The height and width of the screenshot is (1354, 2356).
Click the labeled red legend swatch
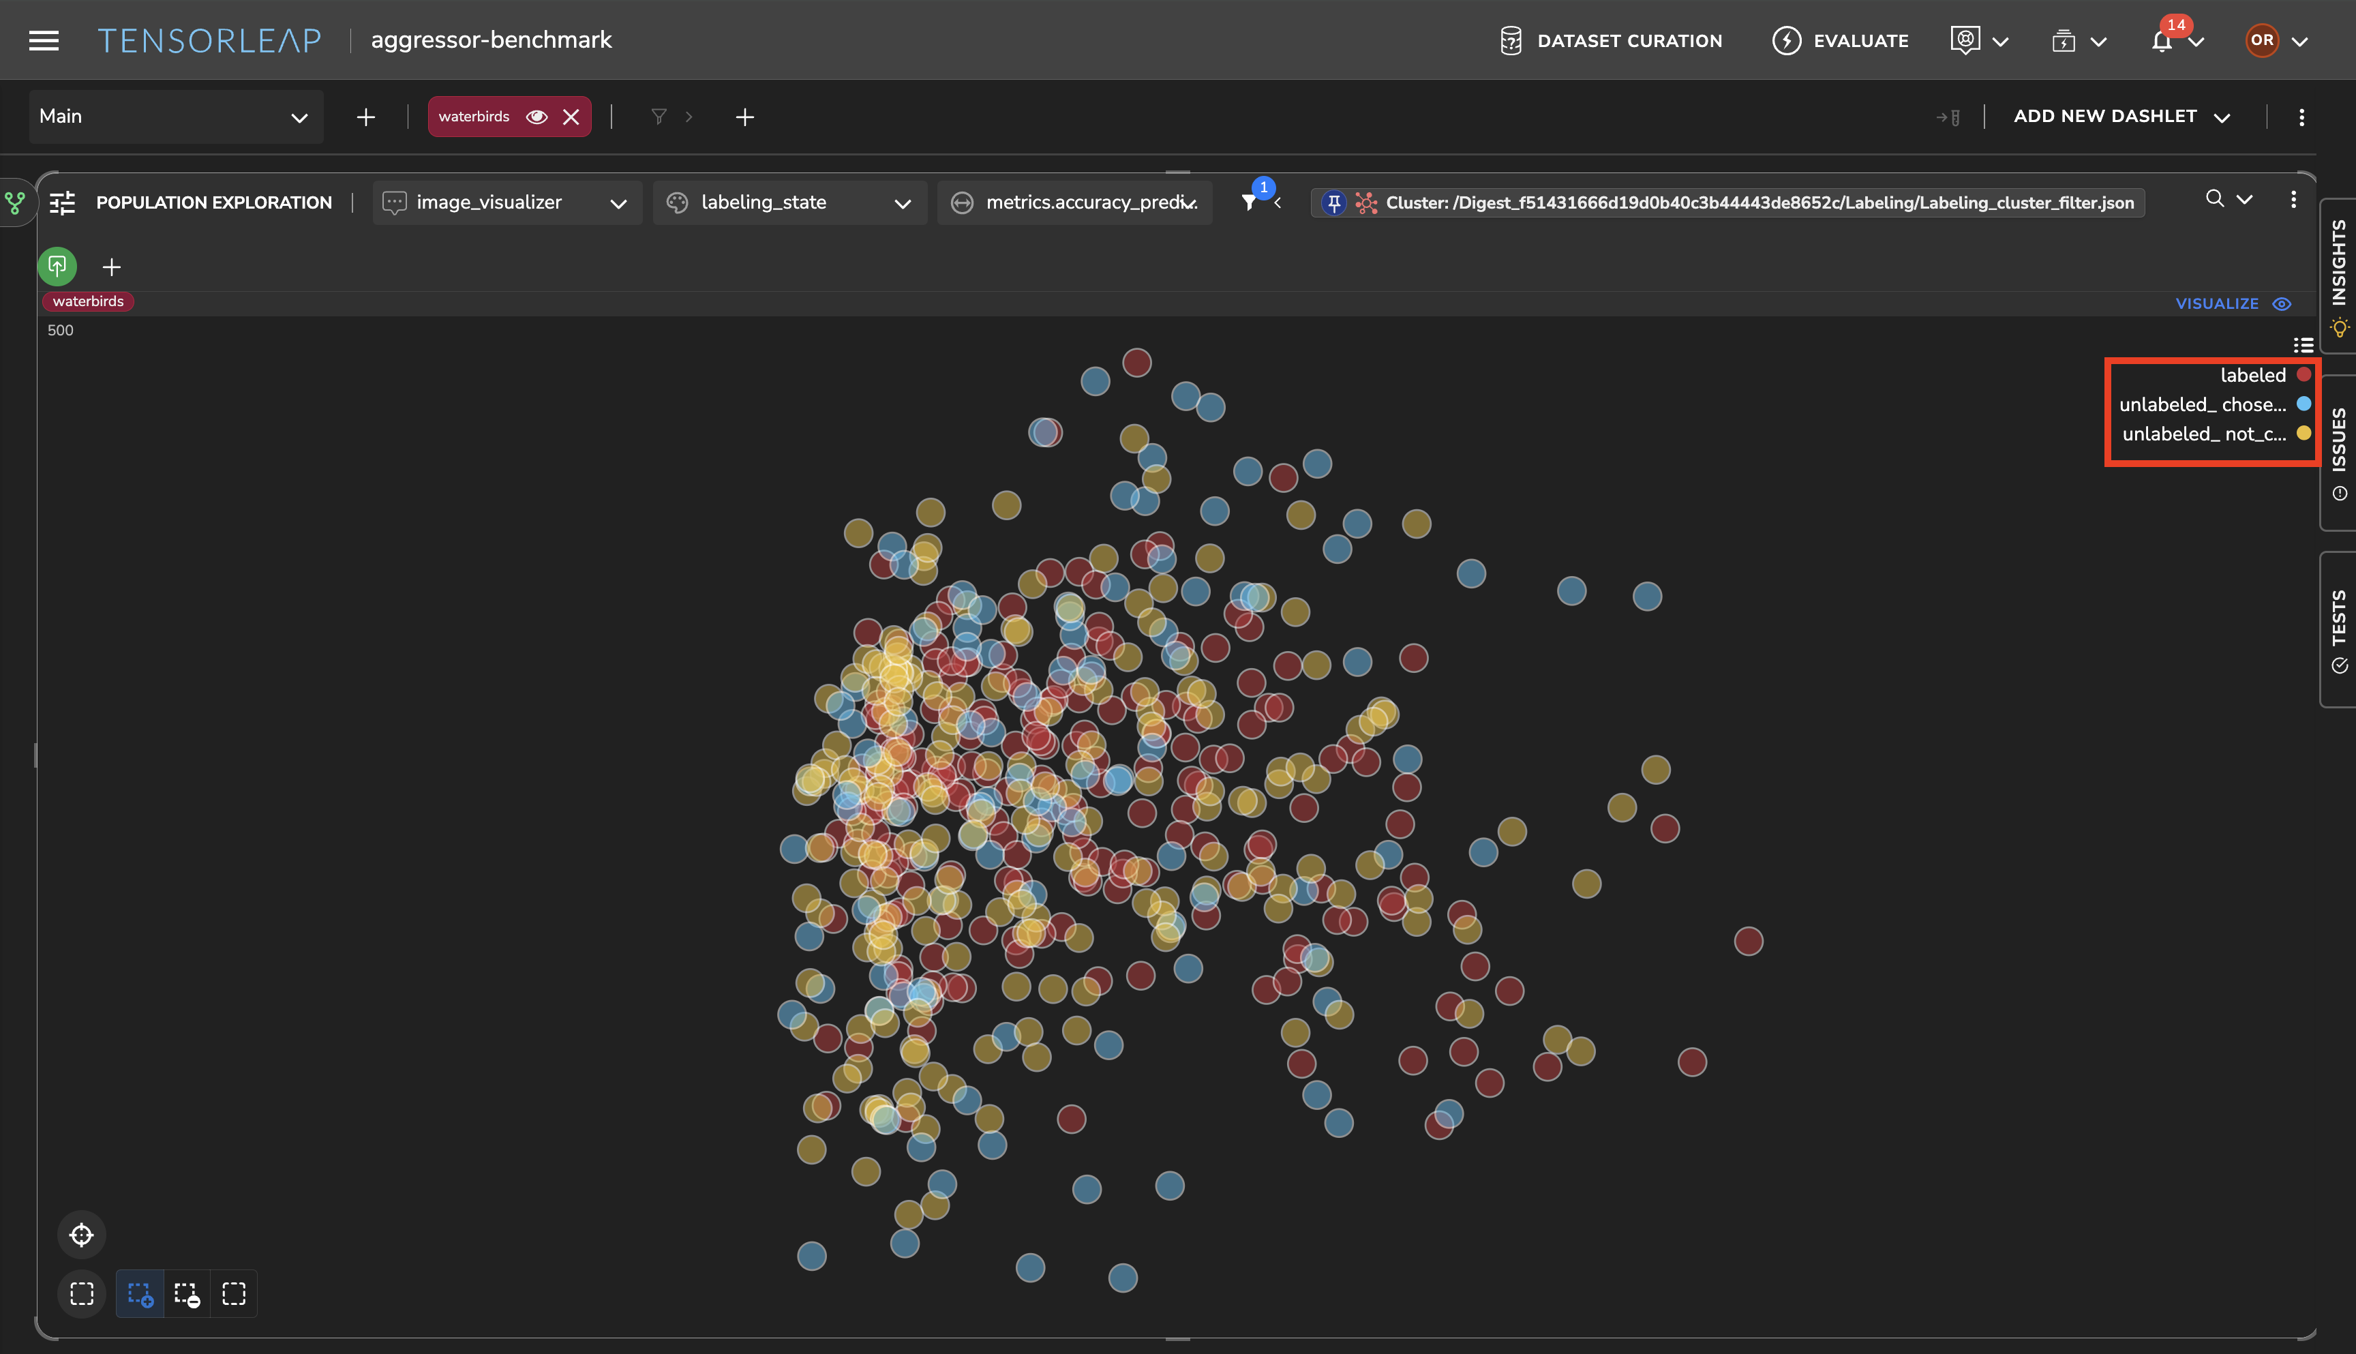[2303, 375]
